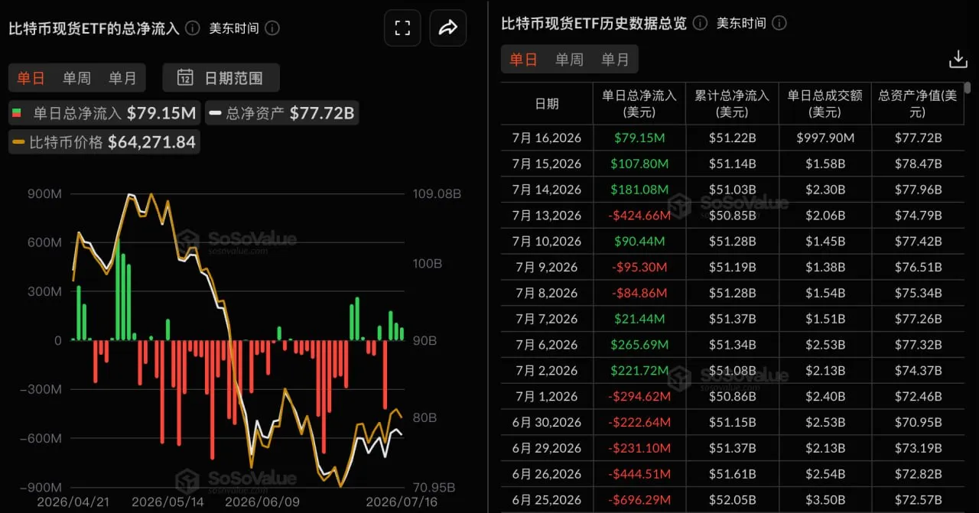This screenshot has width=979, height=513.
Task: Click the $78.47B net asset cell
Action: 918,164
